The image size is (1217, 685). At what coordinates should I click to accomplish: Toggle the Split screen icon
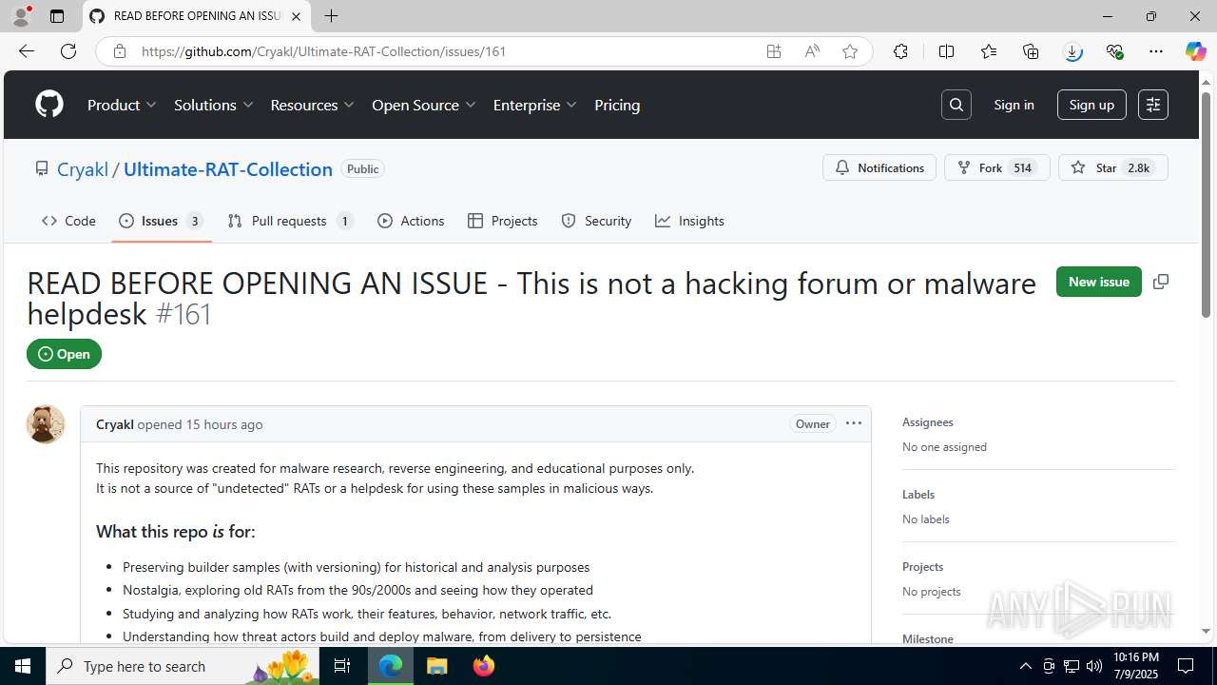tap(946, 51)
